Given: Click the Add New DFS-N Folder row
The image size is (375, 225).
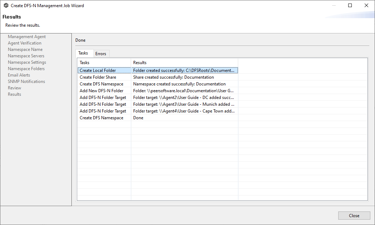Looking at the screenshot, I should click(101, 91).
